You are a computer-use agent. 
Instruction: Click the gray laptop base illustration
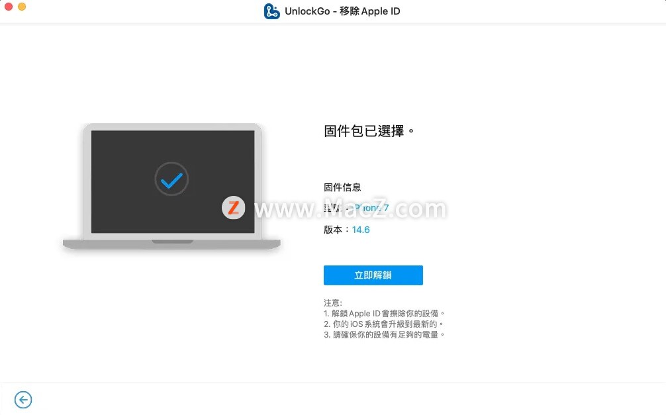click(171, 244)
